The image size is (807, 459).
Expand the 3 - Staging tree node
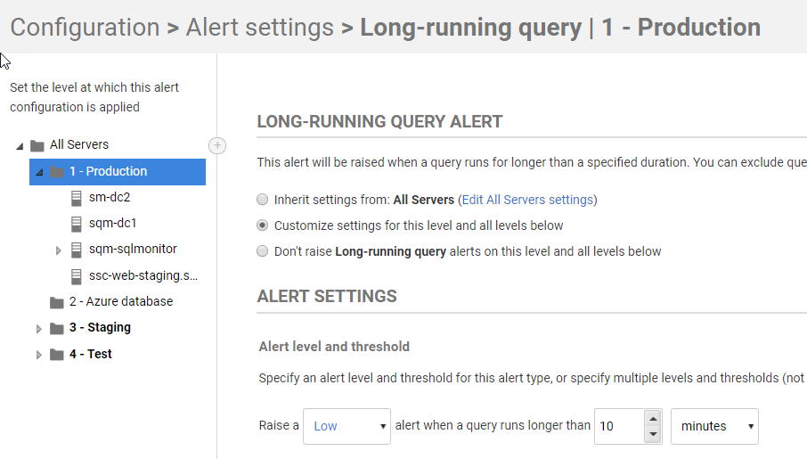tap(38, 329)
